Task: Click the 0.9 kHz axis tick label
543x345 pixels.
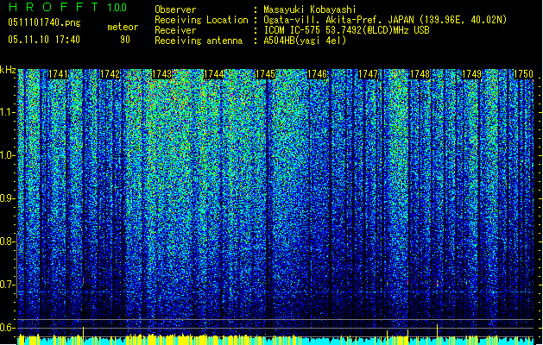Action: tap(7, 198)
